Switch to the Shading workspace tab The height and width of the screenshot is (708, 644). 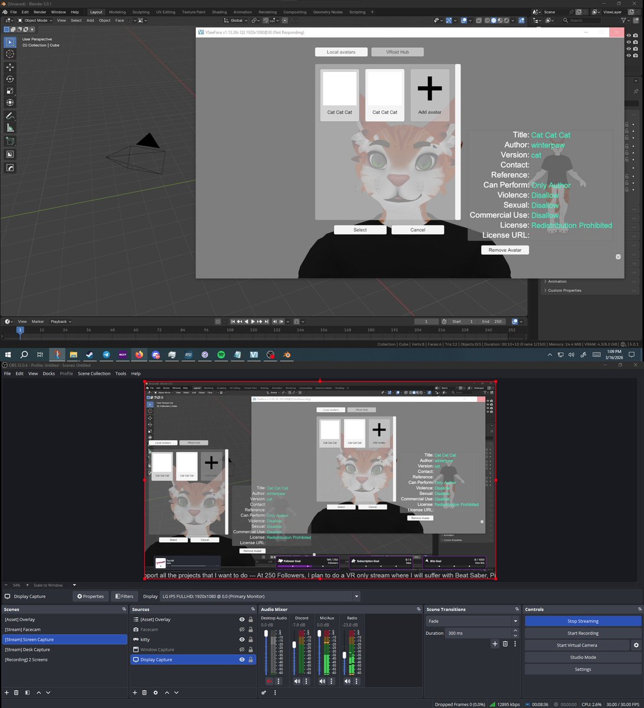[x=219, y=12]
